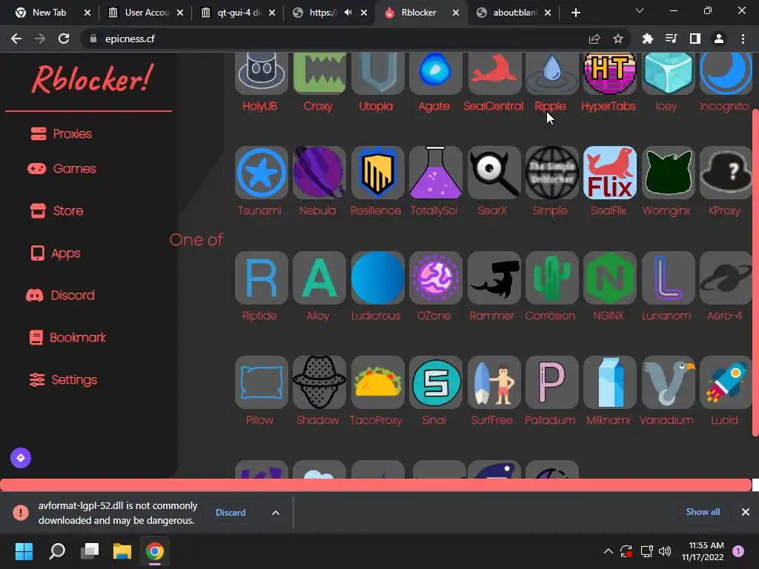The image size is (759, 569).
Task: Open File Explorer from the taskbar
Action: click(122, 551)
